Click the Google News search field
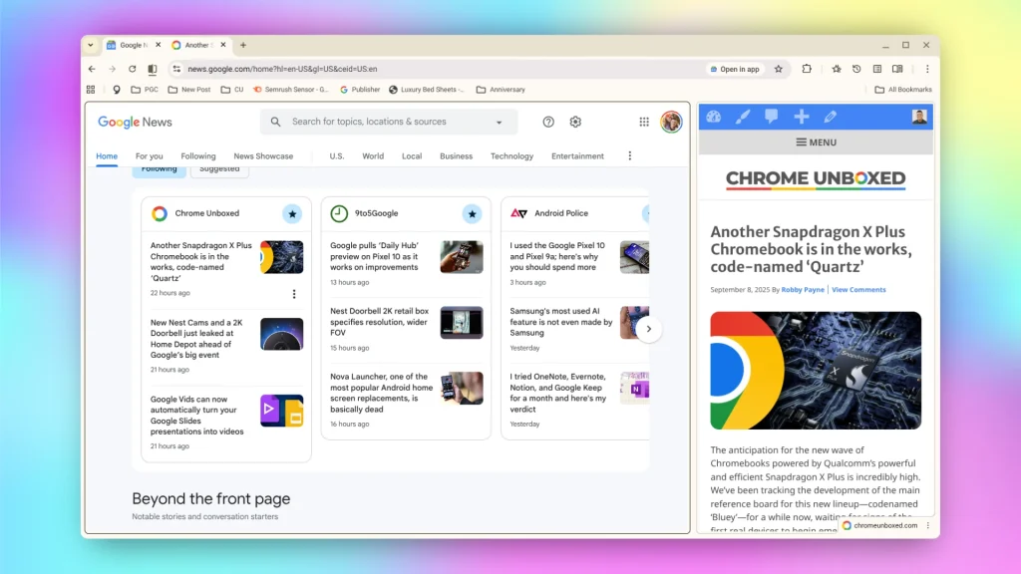Screen dimensions: 1021x574 [x=389, y=122]
